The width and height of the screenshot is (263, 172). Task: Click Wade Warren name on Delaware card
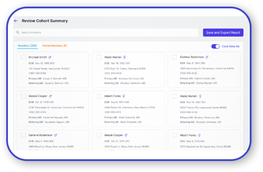click(113, 57)
